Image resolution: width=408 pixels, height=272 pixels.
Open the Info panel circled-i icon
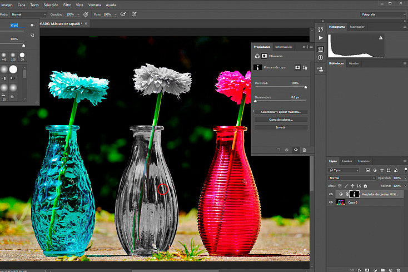click(321, 57)
